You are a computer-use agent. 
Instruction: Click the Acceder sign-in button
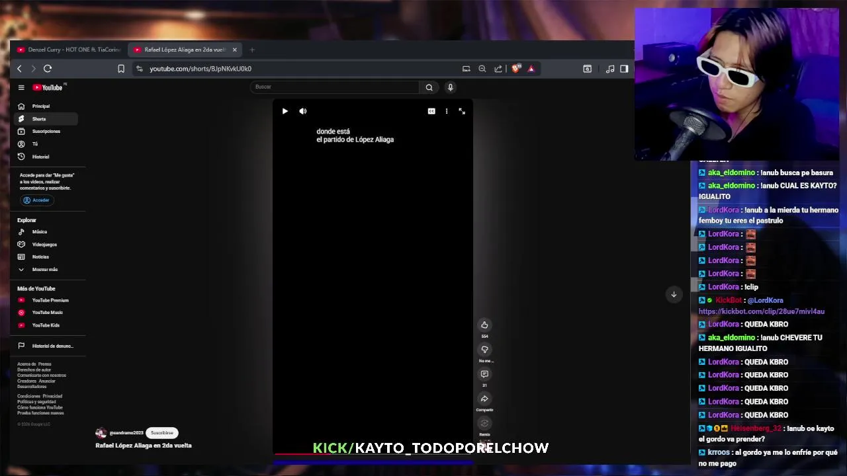[36, 200]
